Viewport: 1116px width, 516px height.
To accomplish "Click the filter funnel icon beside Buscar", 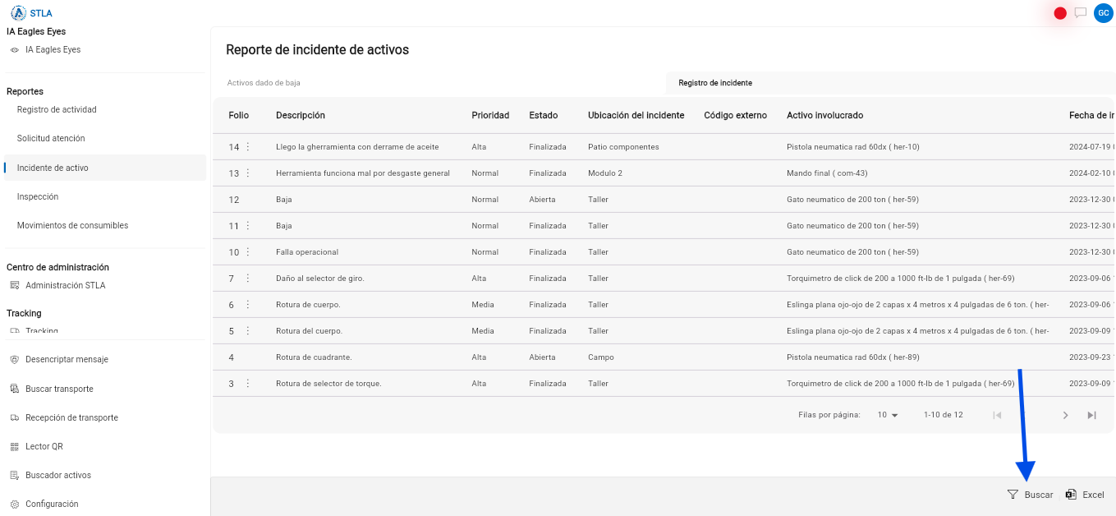I will pos(1013,495).
